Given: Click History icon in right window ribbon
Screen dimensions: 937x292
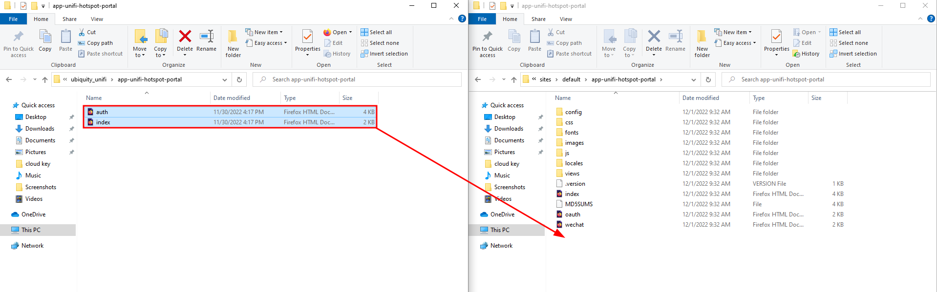Looking at the screenshot, I should pos(806,54).
